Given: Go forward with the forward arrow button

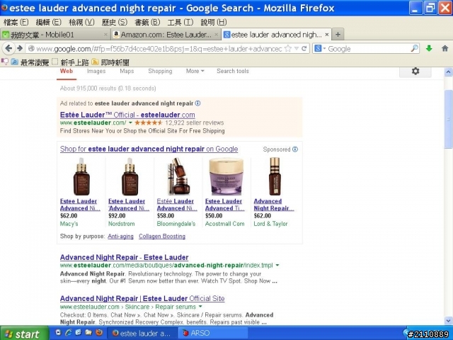Looking at the screenshot, I should tap(20, 48).
